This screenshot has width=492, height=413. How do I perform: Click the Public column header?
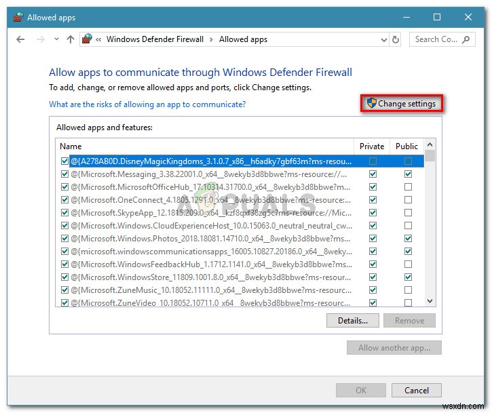[406, 146]
